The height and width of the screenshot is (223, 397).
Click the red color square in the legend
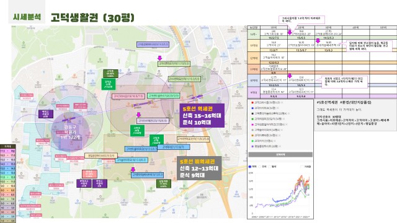click(252, 103)
